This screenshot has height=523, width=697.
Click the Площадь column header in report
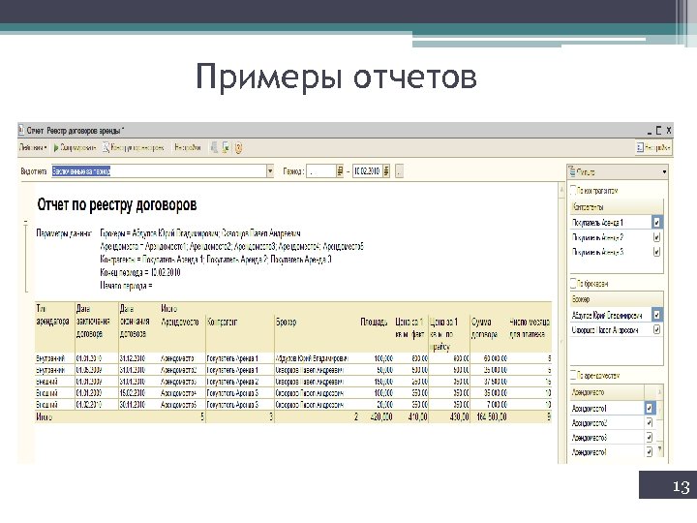click(x=374, y=322)
